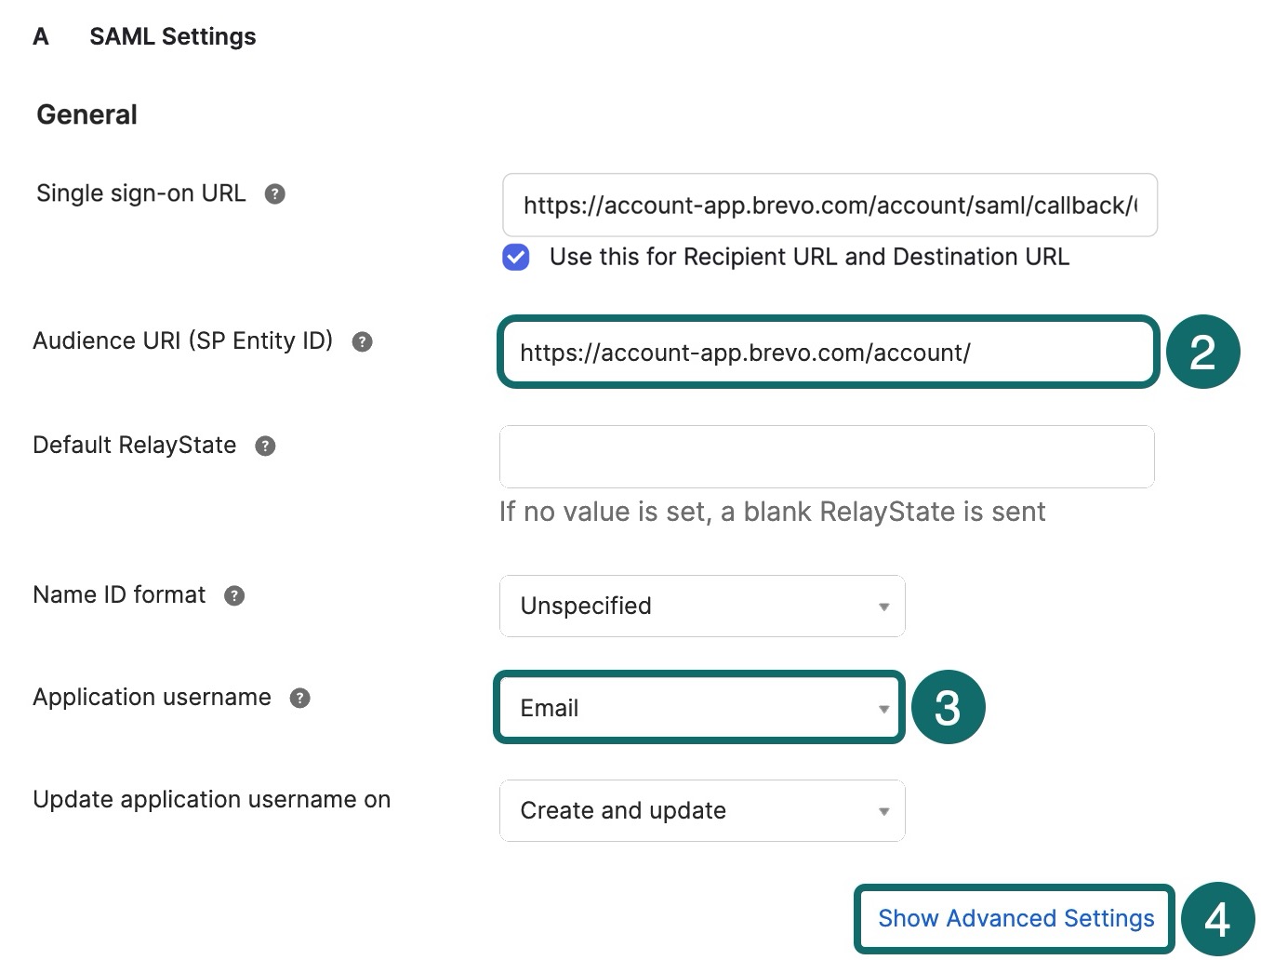The height and width of the screenshot is (960, 1261).
Task: Toggle the Recipient and Destination URL option
Action: coord(515,257)
